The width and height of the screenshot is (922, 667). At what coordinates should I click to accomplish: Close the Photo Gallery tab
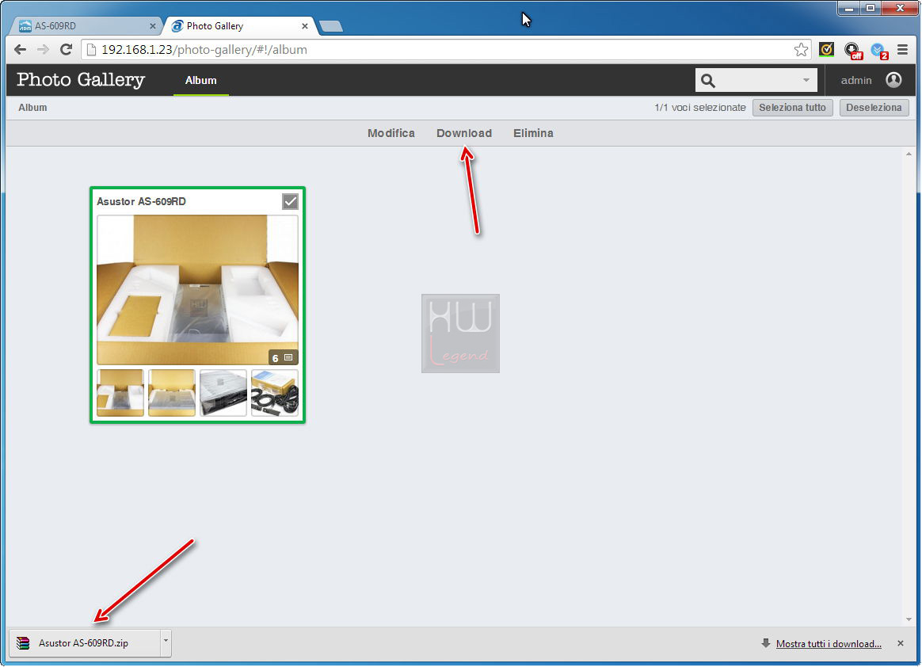[x=305, y=26]
